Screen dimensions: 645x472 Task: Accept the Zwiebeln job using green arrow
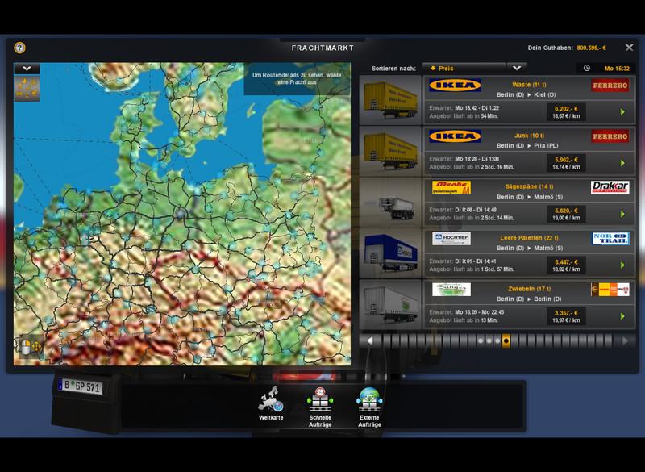pyautogui.click(x=622, y=316)
